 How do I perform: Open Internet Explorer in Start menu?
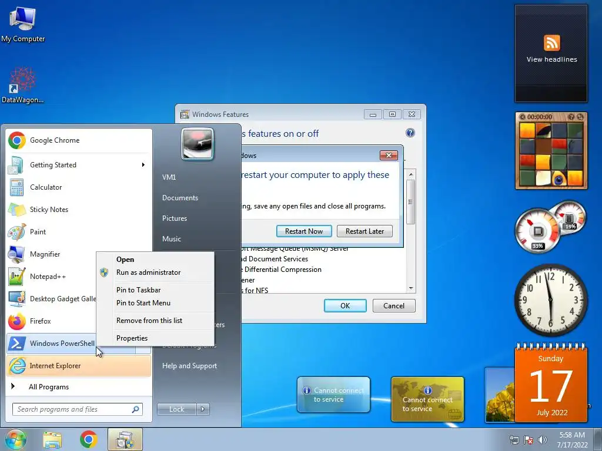click(x=79, y=366)
